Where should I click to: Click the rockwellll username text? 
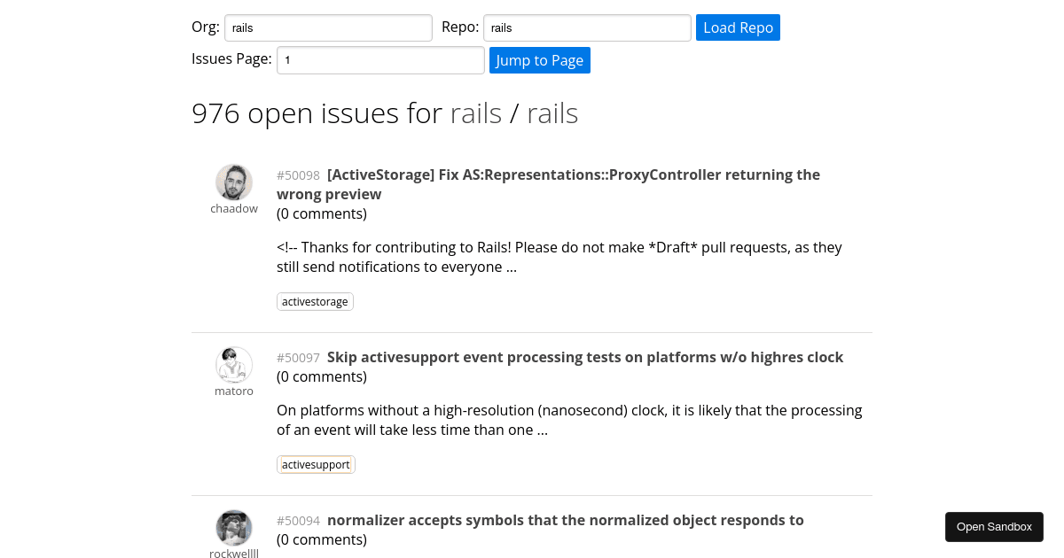234,554
